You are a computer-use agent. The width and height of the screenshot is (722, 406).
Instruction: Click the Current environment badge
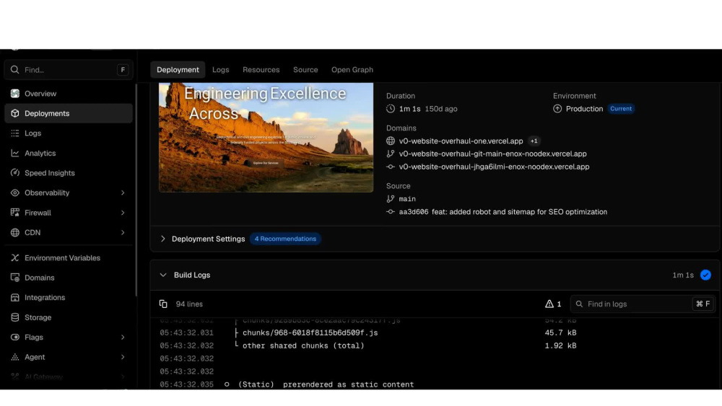pyautogui.click(x=621, y=108)
